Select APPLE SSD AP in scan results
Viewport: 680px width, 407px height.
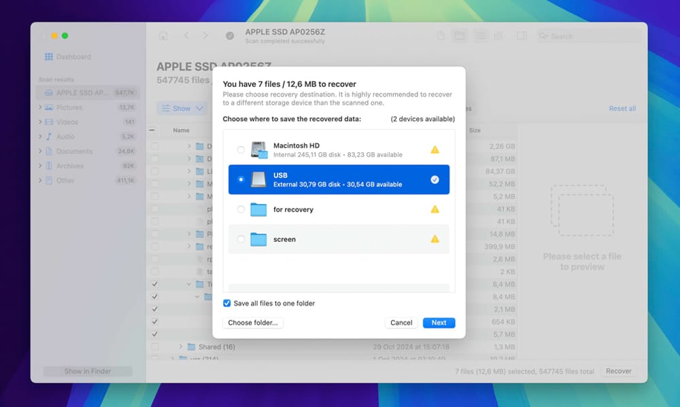(x=75, y=92)
